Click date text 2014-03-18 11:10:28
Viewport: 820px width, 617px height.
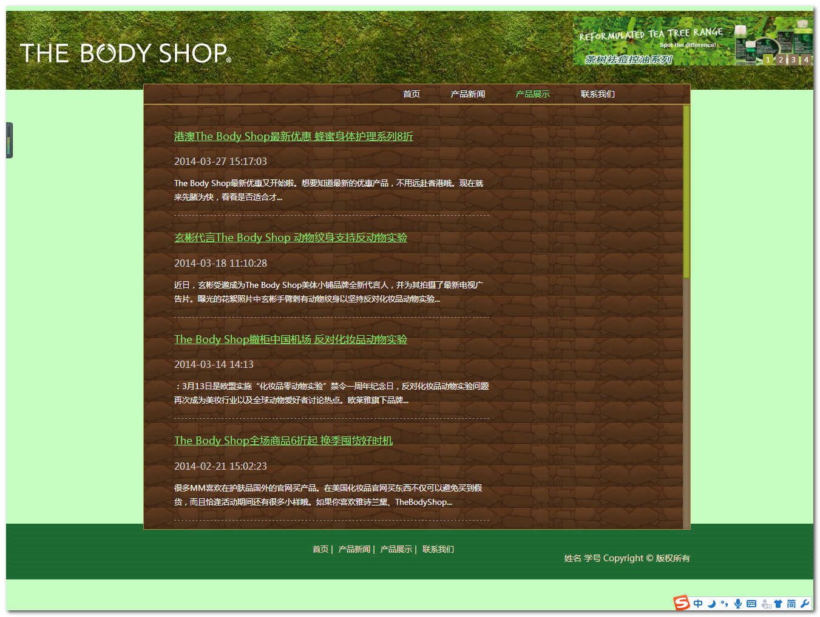(x=220, y=263)
